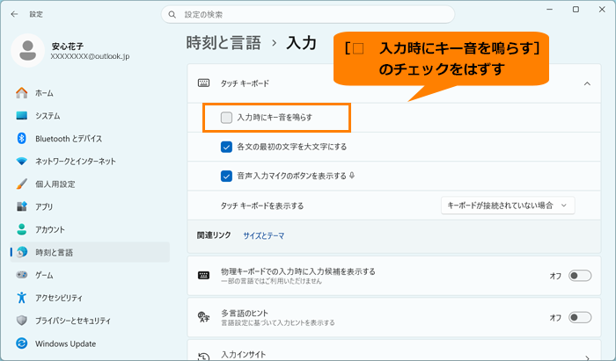
Task: Click the network Wi-Fi icon
Action: [22, 161]
